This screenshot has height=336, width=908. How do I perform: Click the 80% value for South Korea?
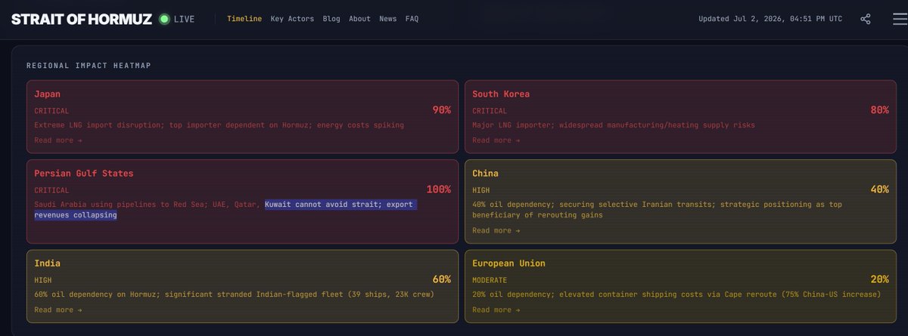[879, 110]
